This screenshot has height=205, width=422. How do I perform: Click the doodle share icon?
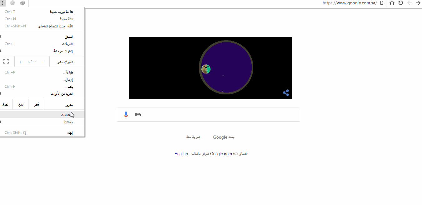286,93
